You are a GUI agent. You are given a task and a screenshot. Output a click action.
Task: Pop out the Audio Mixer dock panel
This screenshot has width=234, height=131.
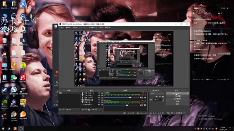(147, 91)
